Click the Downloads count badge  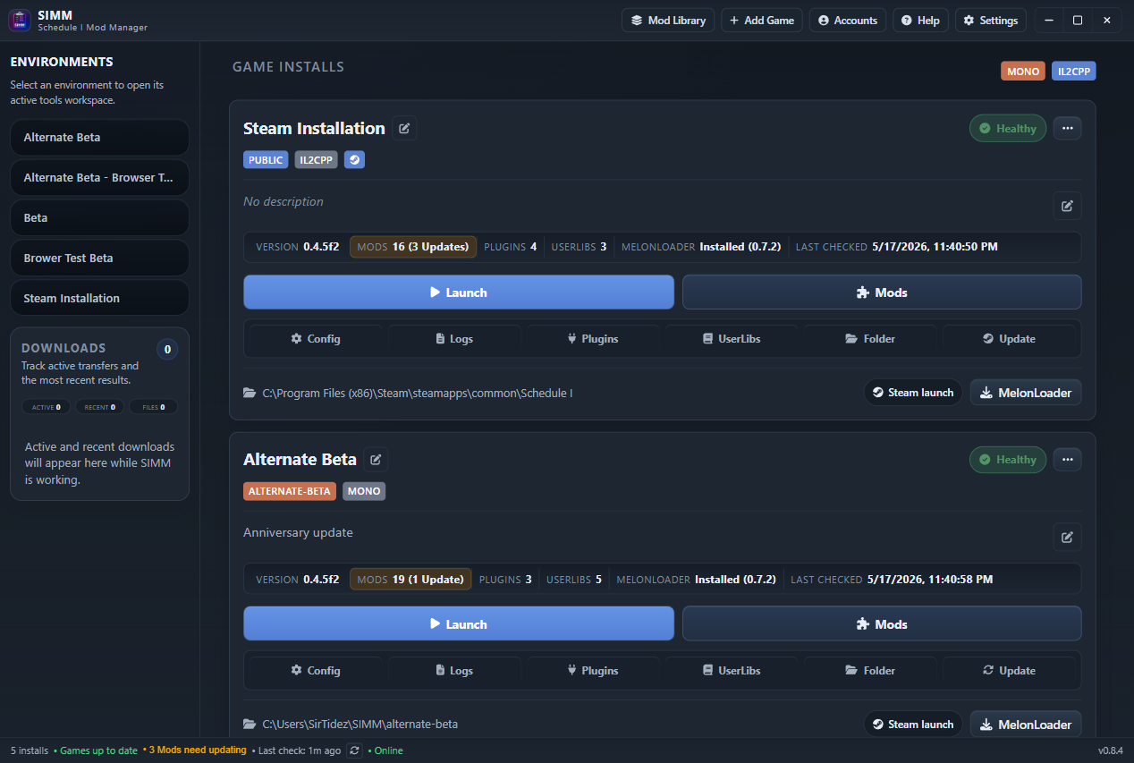(x=167, y=349)
